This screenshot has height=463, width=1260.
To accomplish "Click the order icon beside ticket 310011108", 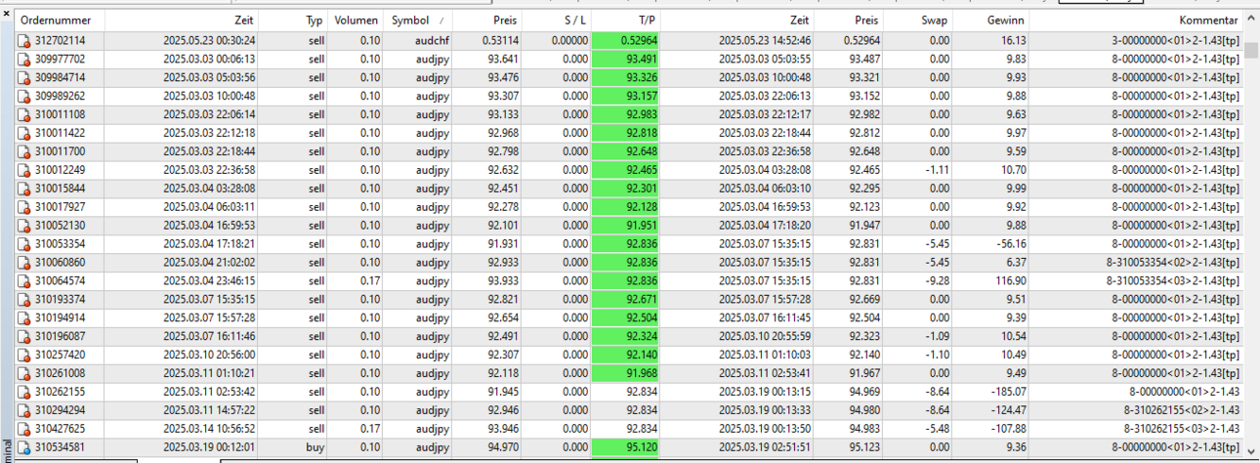I will pos(24,115).
